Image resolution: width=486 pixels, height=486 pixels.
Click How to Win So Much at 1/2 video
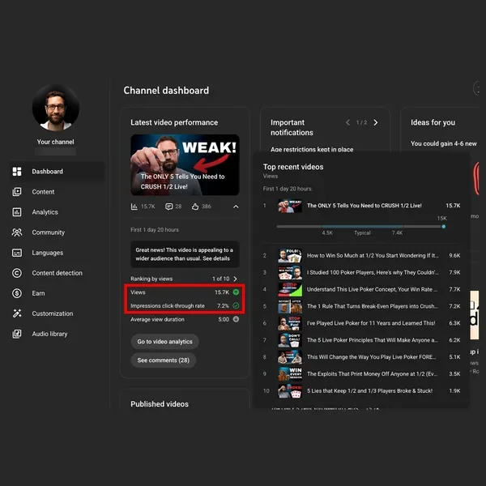coord(361,255)
